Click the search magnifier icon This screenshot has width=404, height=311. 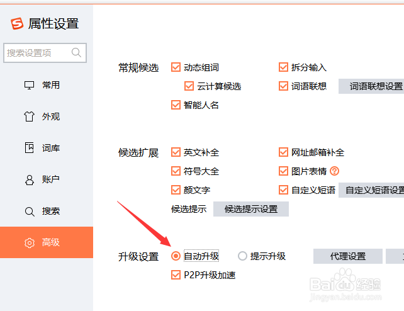coord(77,53)
